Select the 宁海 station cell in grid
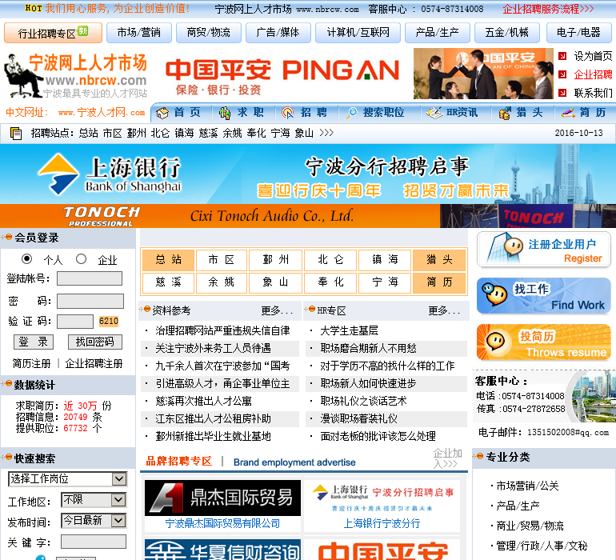The height and width of the screenshot is (560, 616). pyautogui.click(x=385, y=282)
